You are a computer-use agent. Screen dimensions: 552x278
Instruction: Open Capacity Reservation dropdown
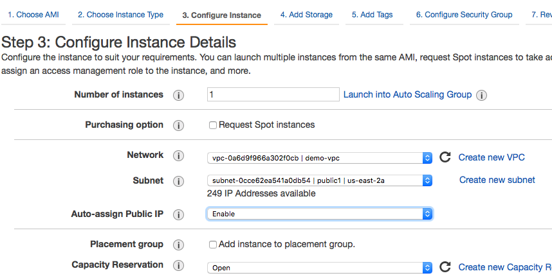319,268
